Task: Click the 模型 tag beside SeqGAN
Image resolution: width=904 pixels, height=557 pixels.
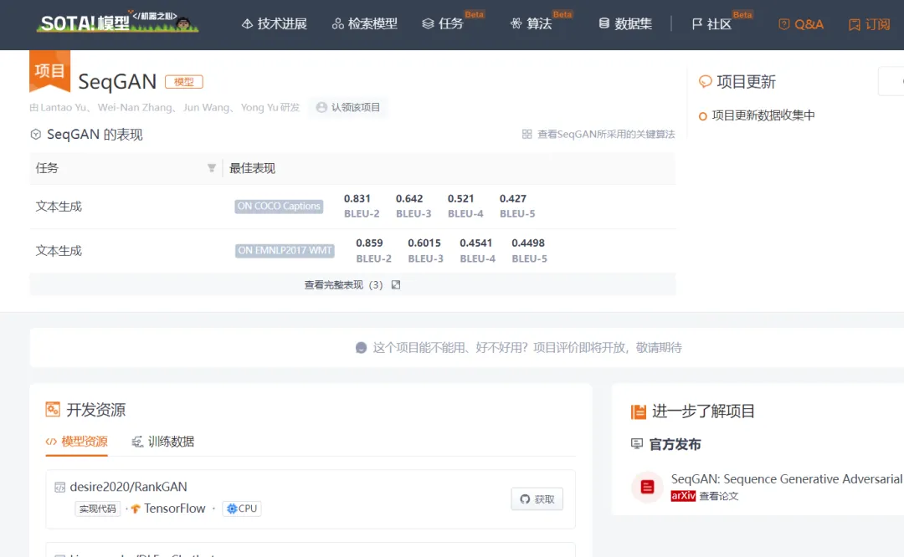Action: pyautogui.click(x=184, y=82)
